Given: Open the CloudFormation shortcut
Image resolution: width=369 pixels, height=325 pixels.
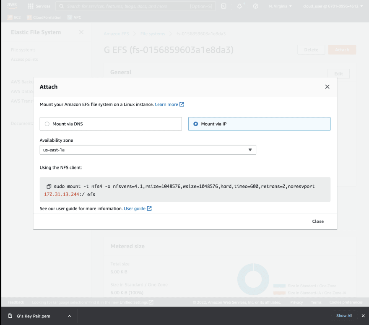Looking at the screenshot, I should tap(44, 18).
